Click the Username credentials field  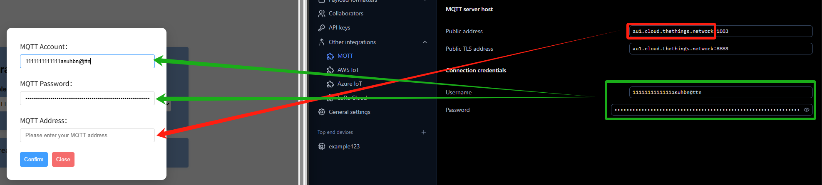(x=721, y=92)
